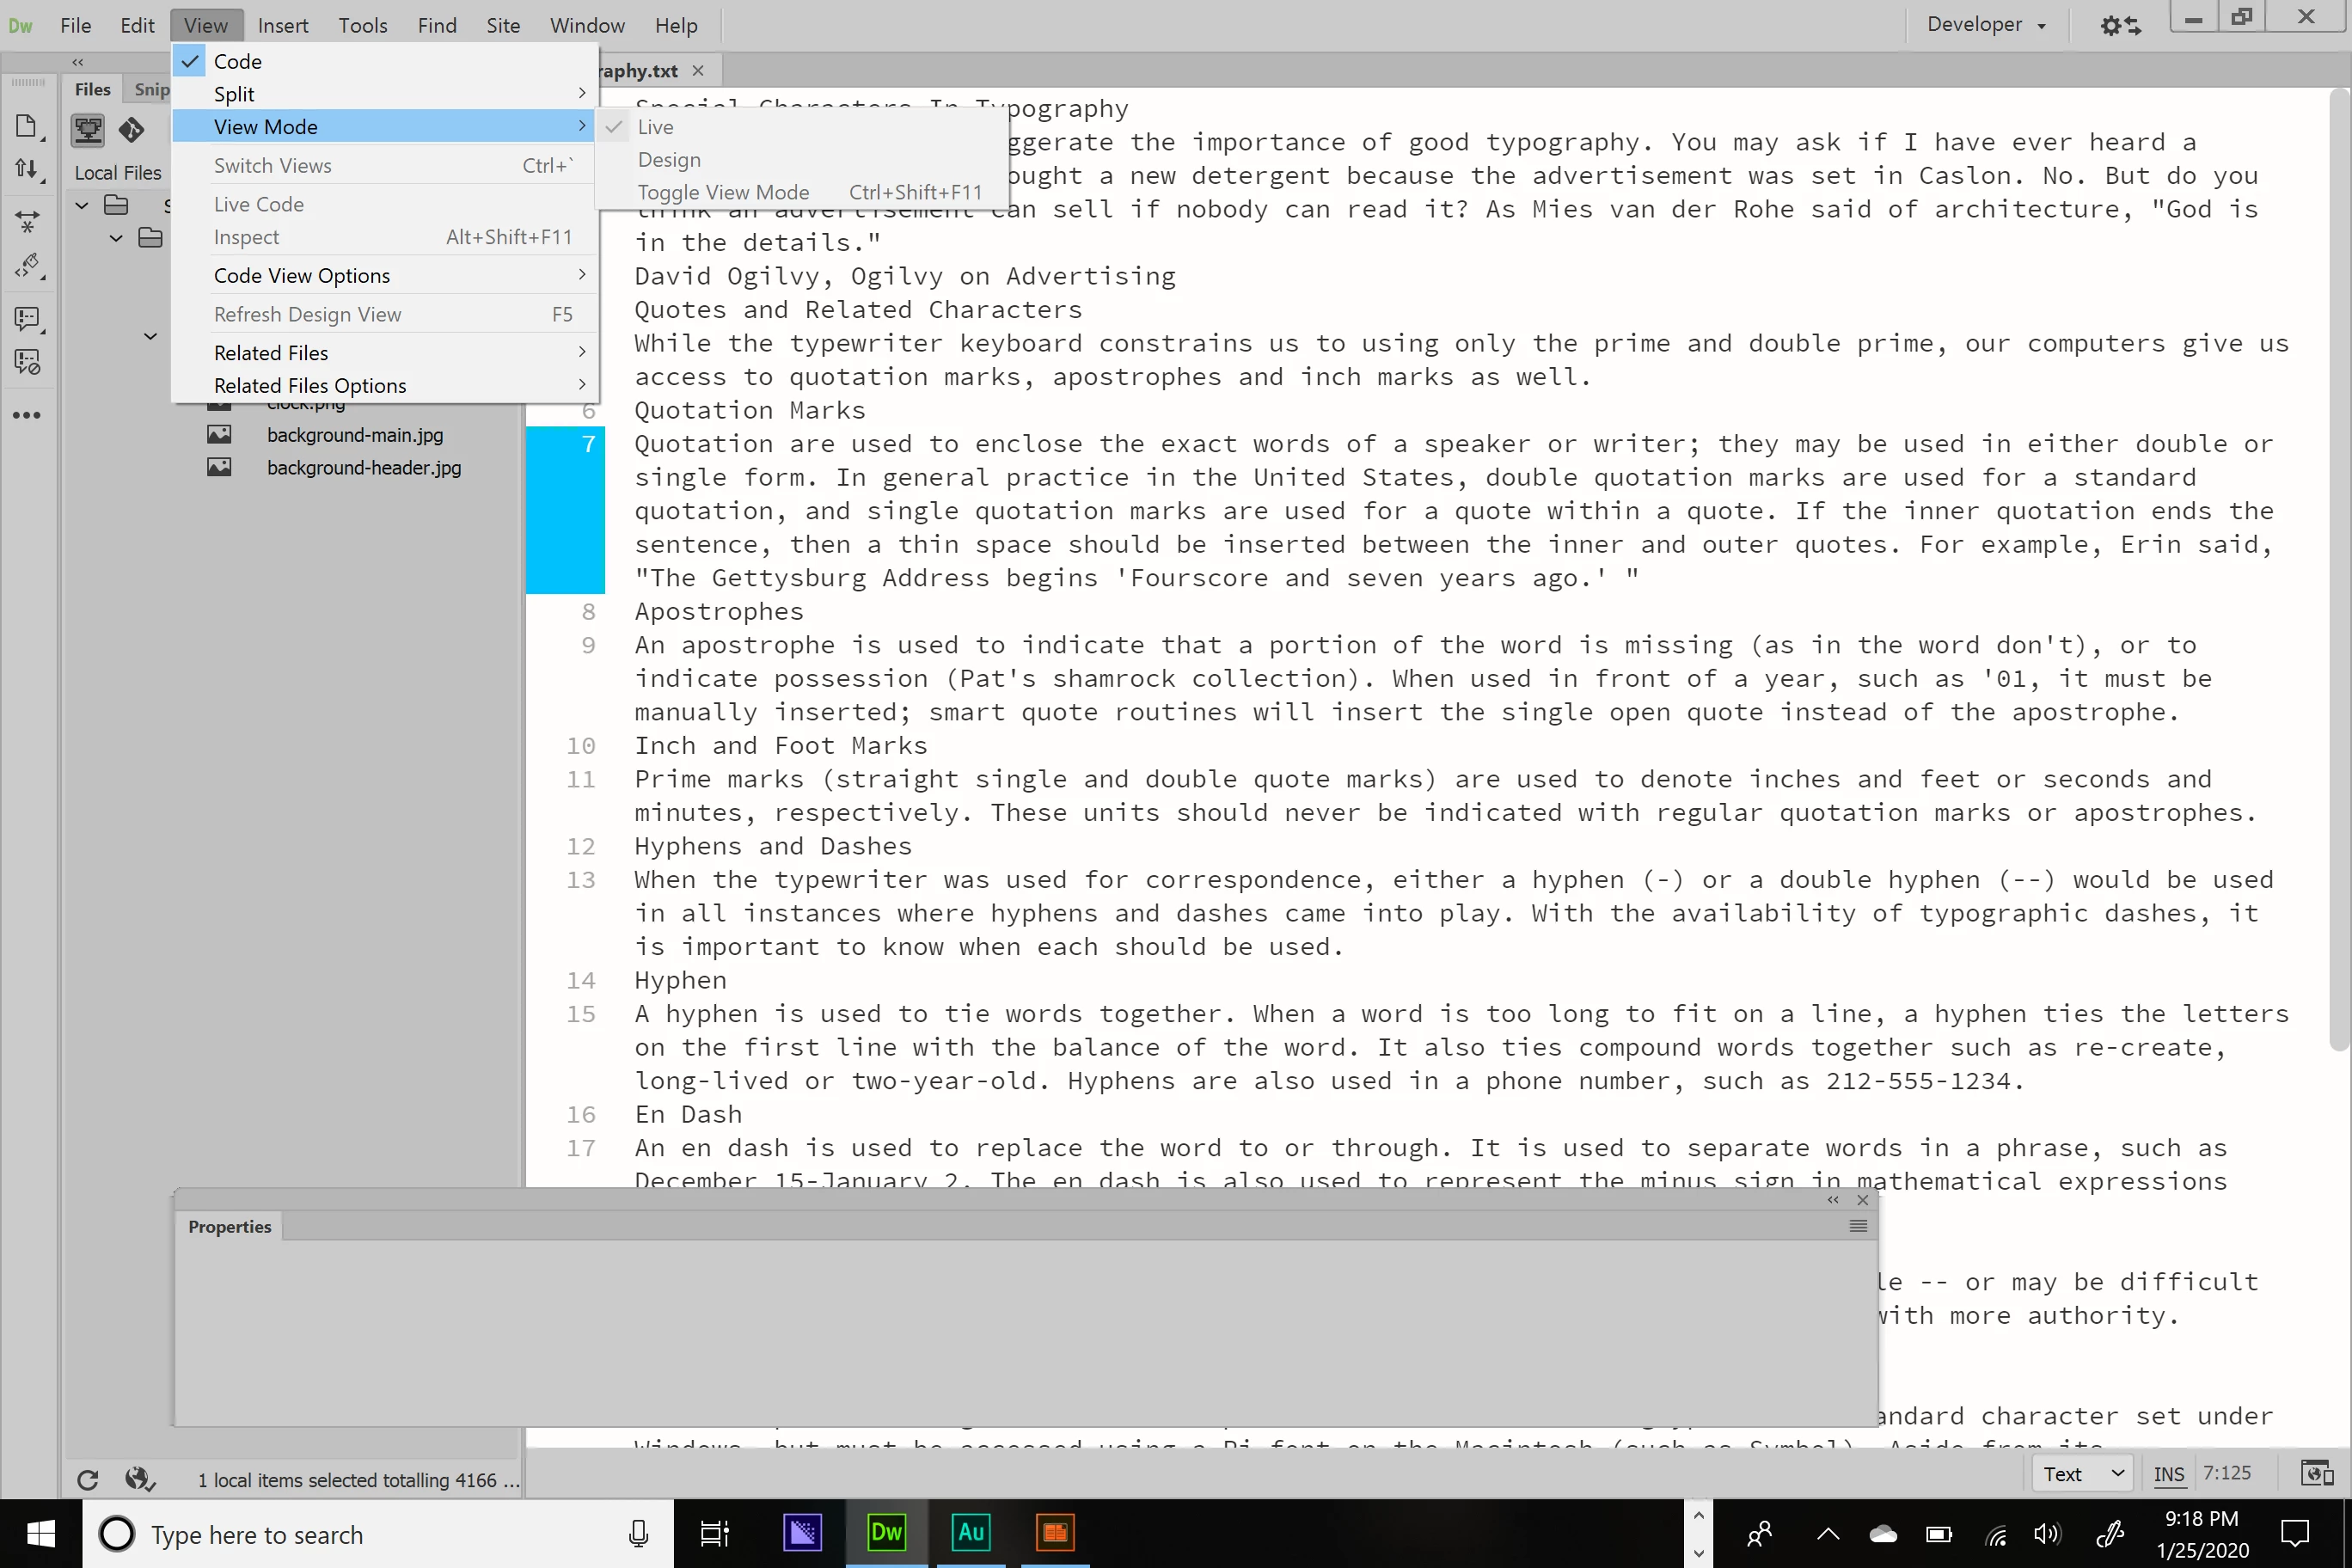2352x1568 pixels.
Task: Switch to Git view in Files panel
Action: tap(131, 130)
